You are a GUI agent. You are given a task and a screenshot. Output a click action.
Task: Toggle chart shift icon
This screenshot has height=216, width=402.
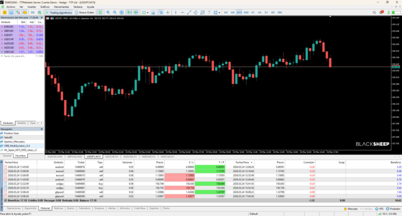pyautogui.click(x=136, y=12)
